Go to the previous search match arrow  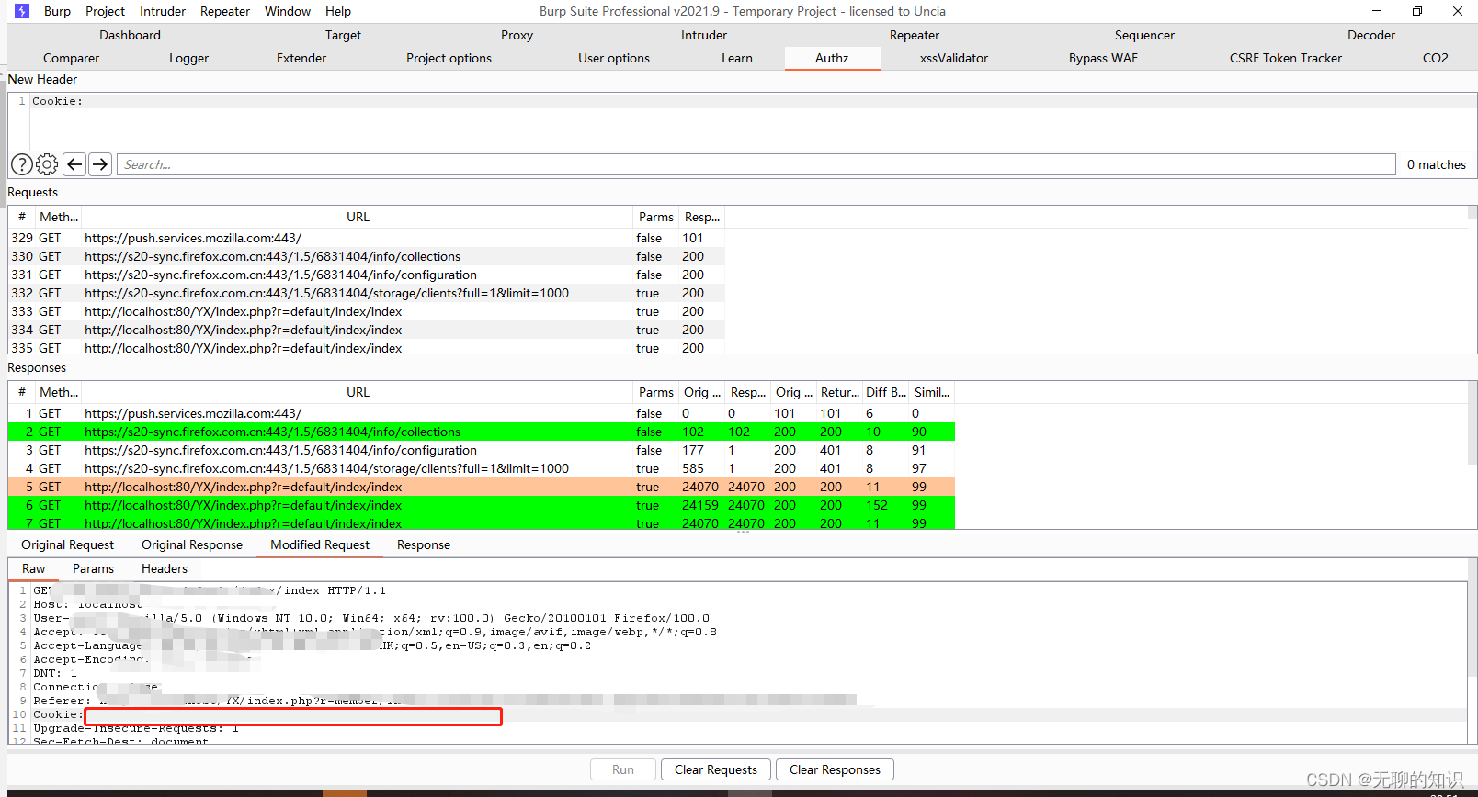(74, 164)
